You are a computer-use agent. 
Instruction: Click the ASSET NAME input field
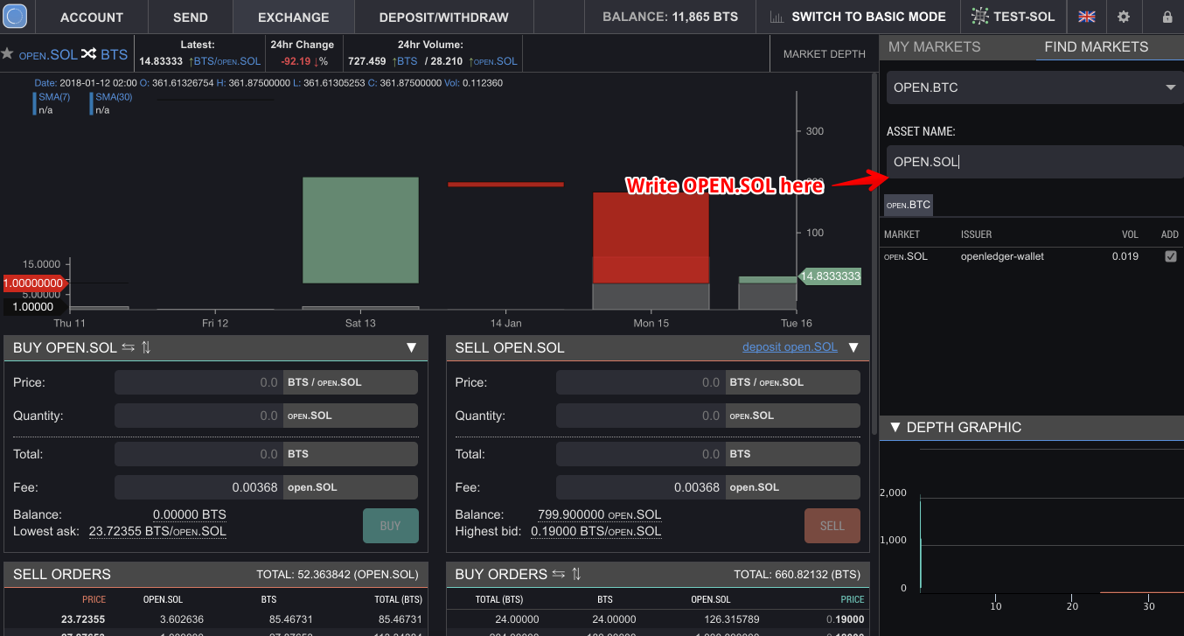(1035, 162)
